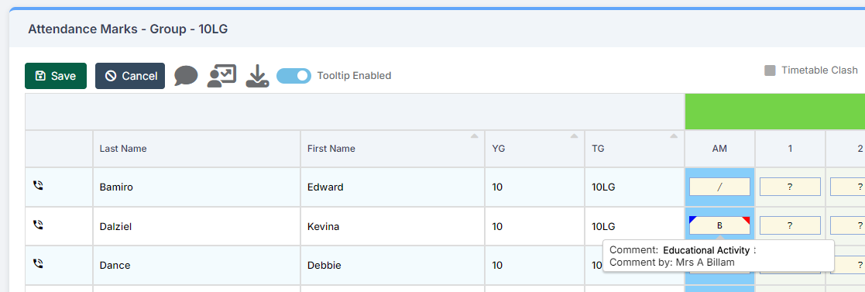
Task: Click the Timetable Clash legend label
Action: pyautogui.click(x=819, y=70)
